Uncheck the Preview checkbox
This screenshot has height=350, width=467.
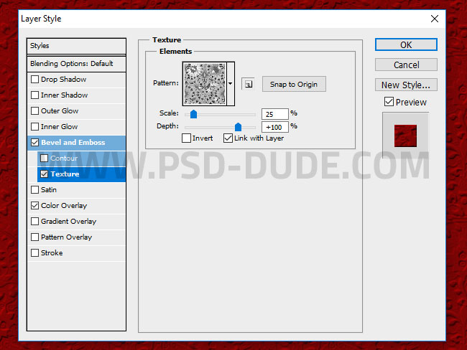click(x=389, y=102)
